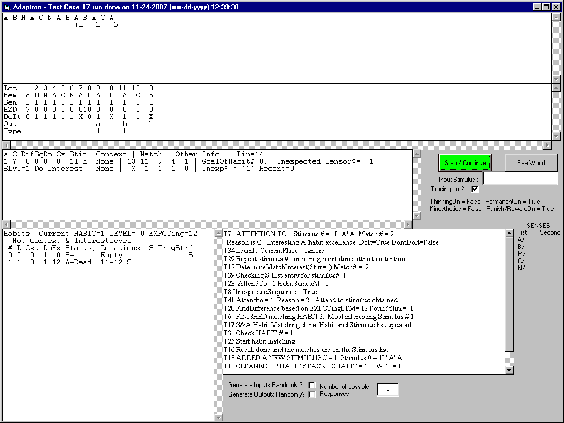Click the trace log vertical scrollbar thumb
The image size is (564, 423).
509,294
